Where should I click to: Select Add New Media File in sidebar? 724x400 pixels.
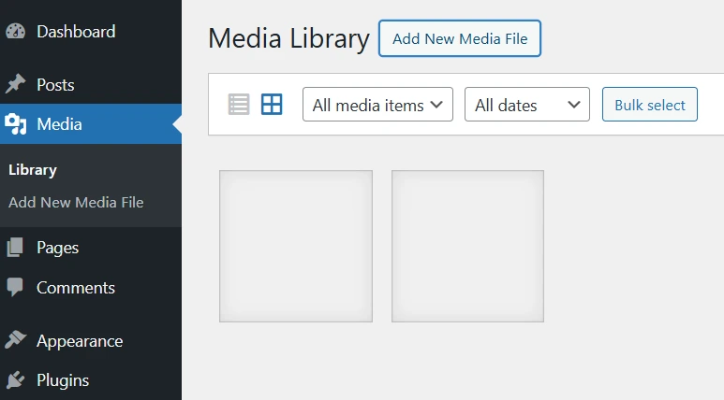[76, 202]
